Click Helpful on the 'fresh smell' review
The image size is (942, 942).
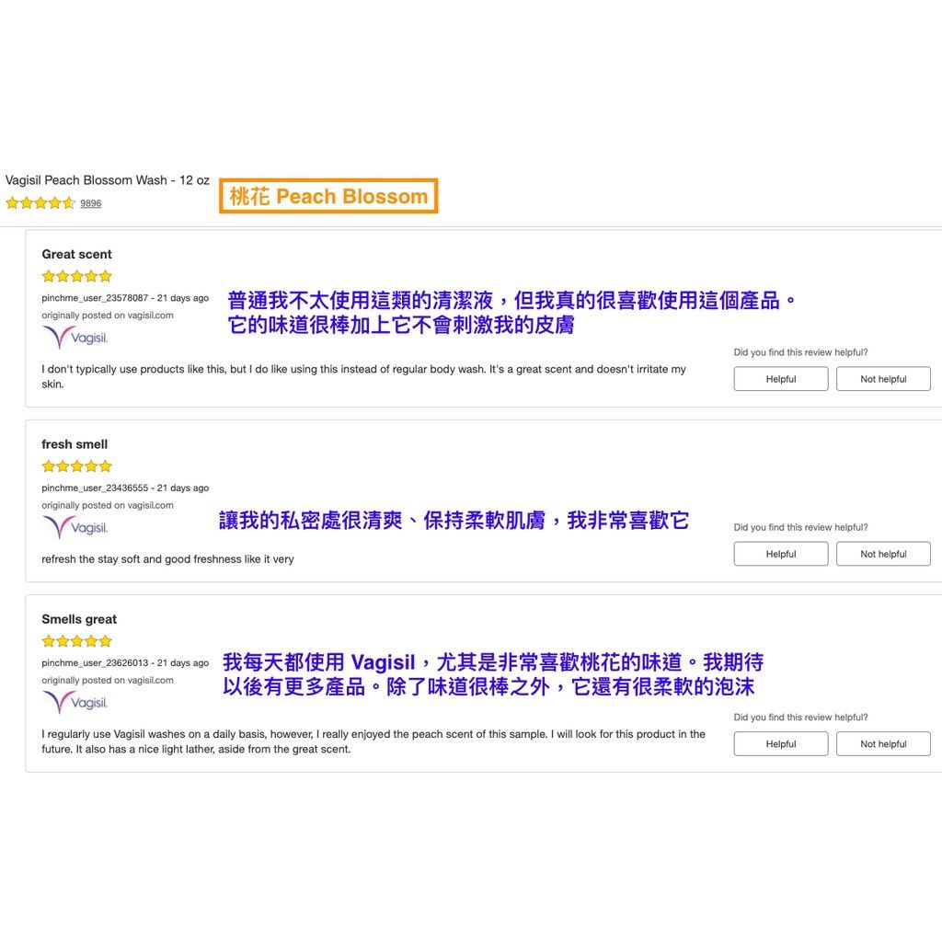click(780, 554)
